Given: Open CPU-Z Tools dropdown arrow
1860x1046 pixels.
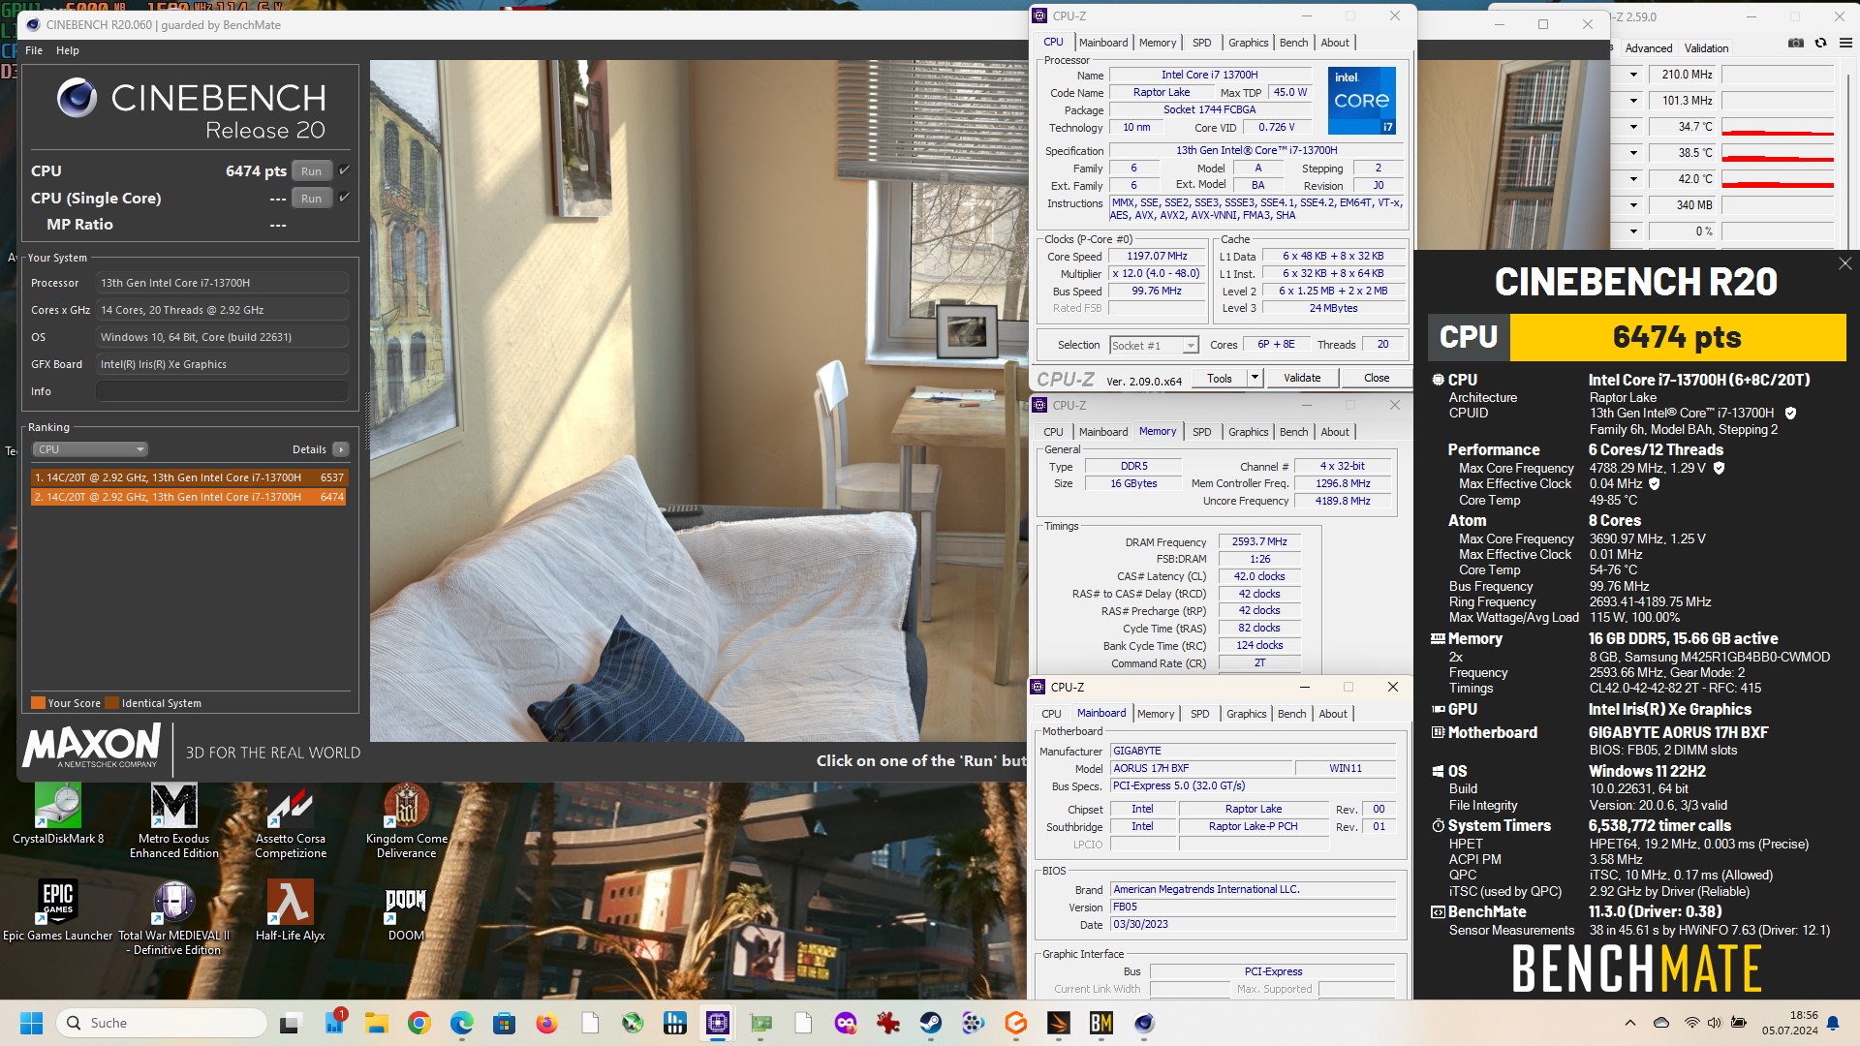Looking at the screenshot, I should [1255, 378].
